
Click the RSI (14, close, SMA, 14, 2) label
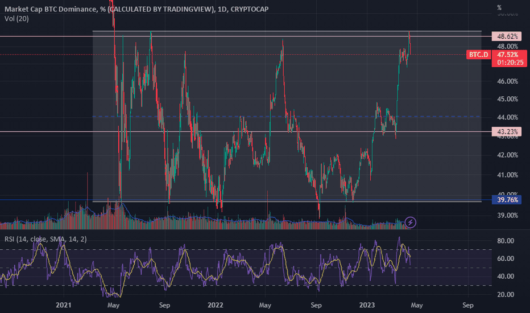45,239
